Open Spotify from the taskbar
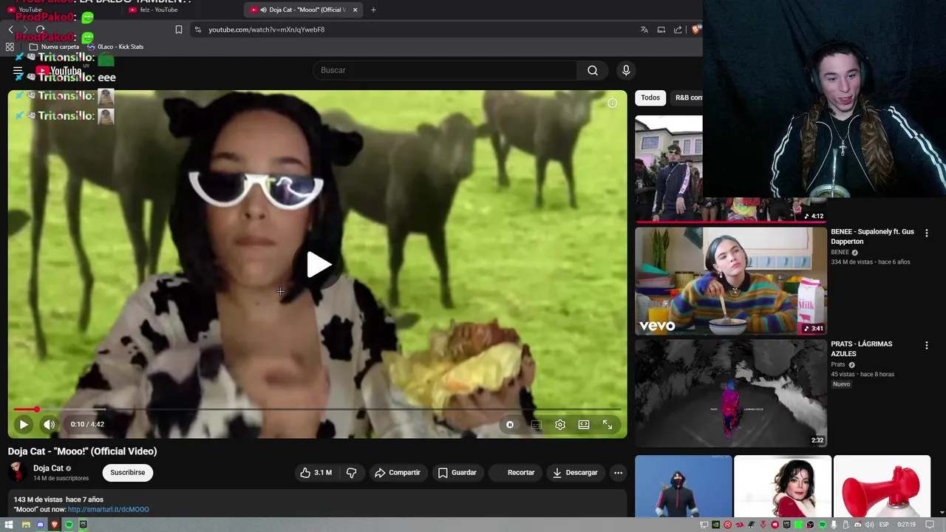Image resolution: width=946 pixels, height=532 pixels. pos(69,525)
